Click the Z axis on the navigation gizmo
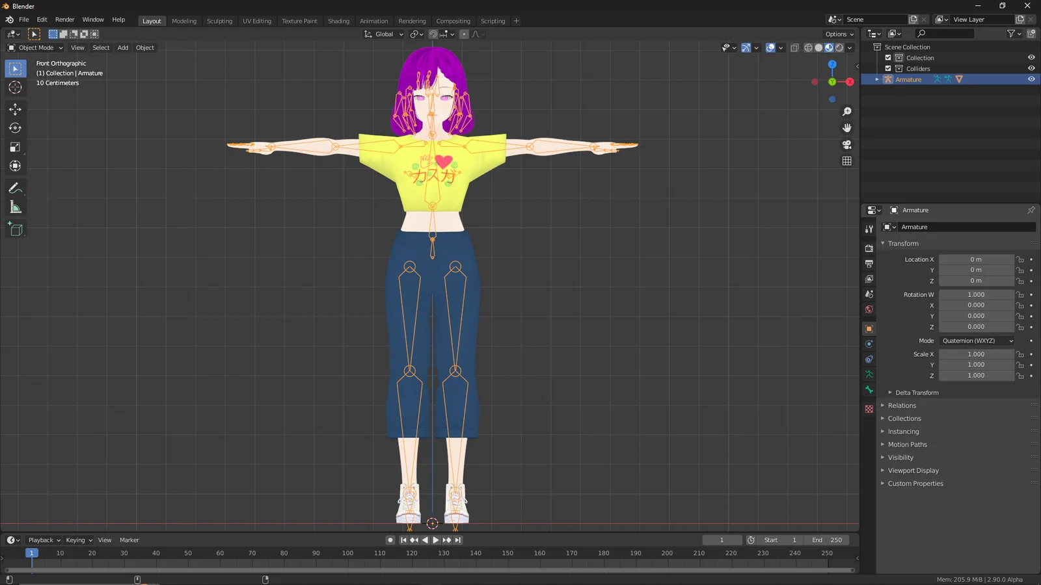 coord(832,64)
